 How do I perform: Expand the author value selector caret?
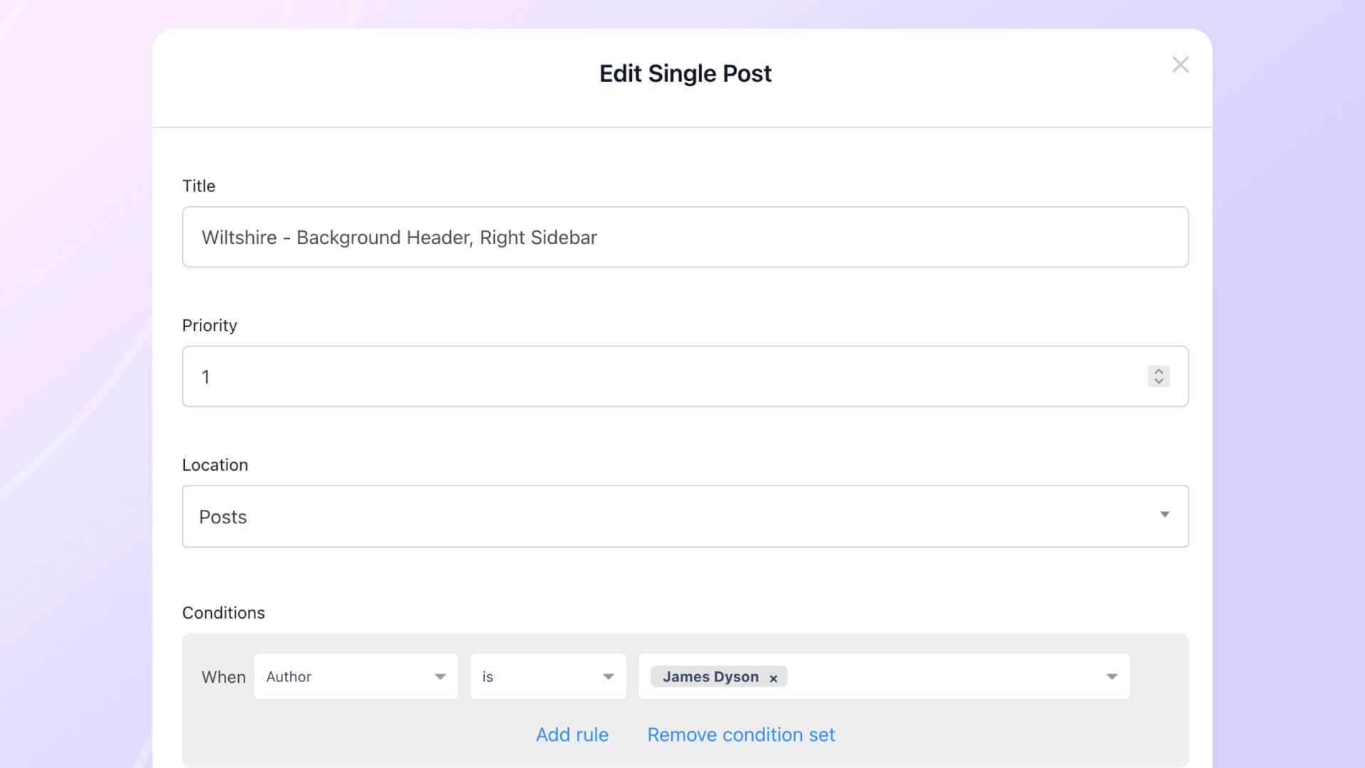point(1112,677)
